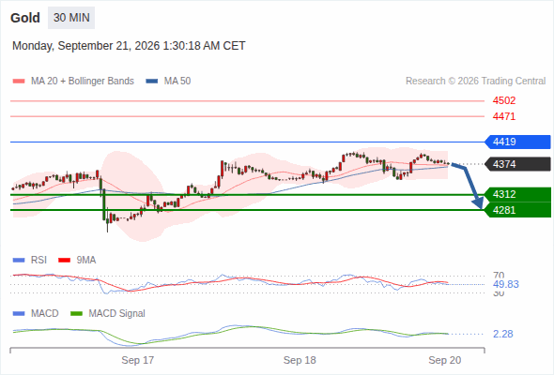
Task: Click the MA 50 legend swatch
Action: coord(152,82)
